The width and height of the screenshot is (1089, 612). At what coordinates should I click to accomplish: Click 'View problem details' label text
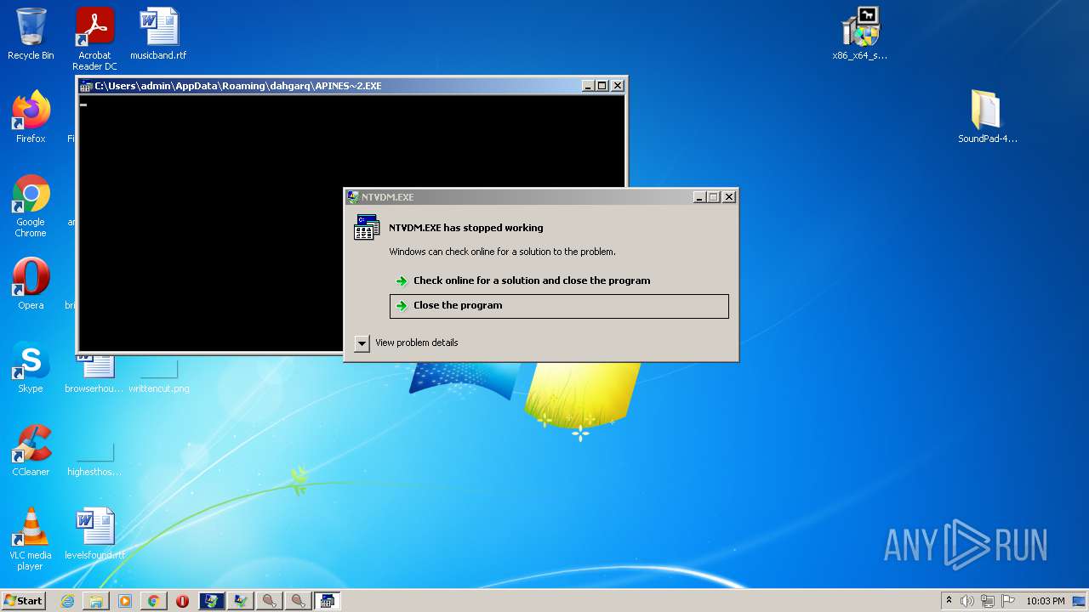417,343
